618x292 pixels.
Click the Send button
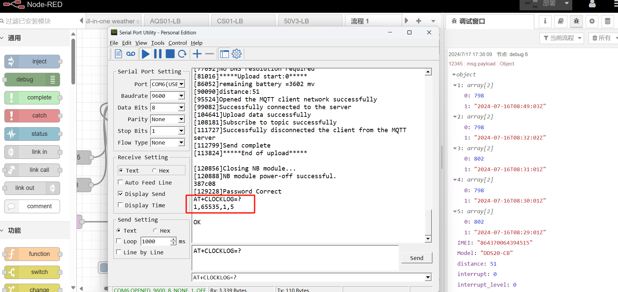(416, 258)
